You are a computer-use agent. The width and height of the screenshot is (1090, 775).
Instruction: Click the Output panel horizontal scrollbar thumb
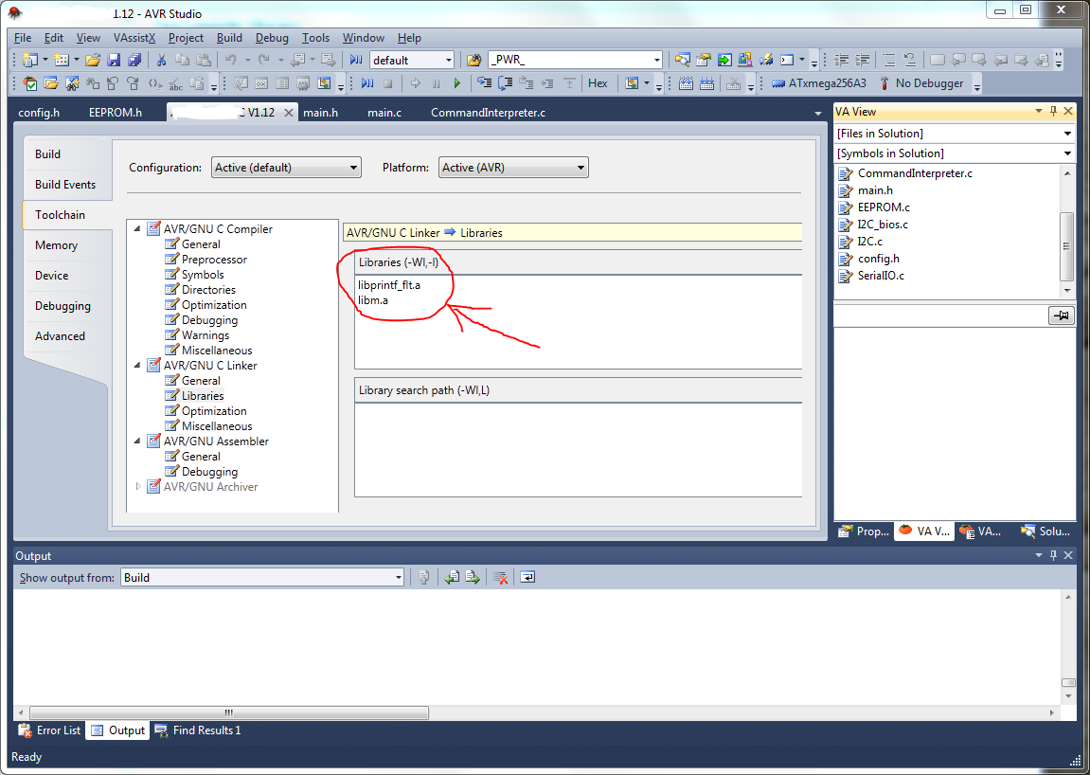pyautogui.click(x=229, y=713)
